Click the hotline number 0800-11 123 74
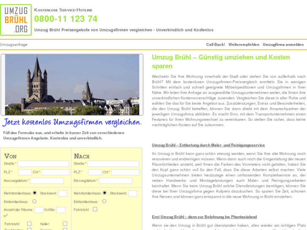 coord(66,19)
